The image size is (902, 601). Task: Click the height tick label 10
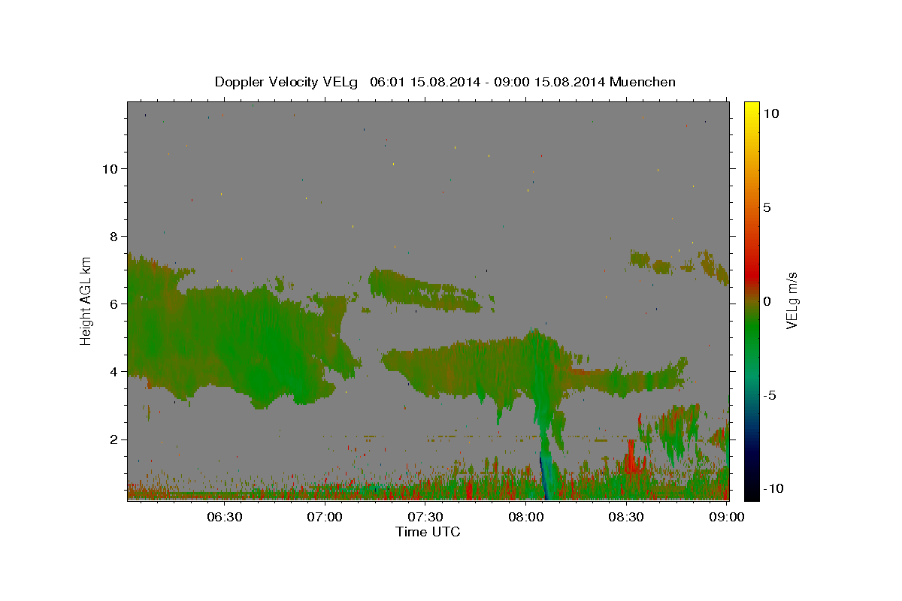pos(110,168)
